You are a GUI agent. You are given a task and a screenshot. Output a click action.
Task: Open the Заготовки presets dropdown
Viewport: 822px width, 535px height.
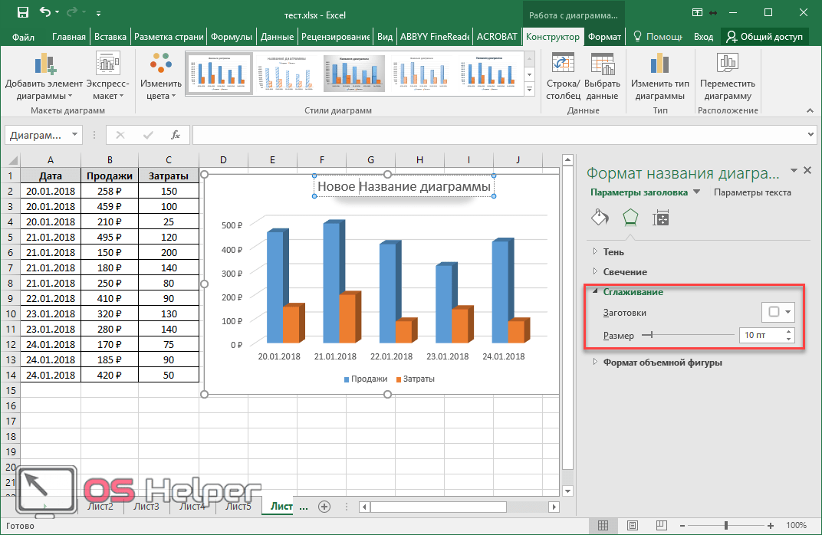click(778, 312)
